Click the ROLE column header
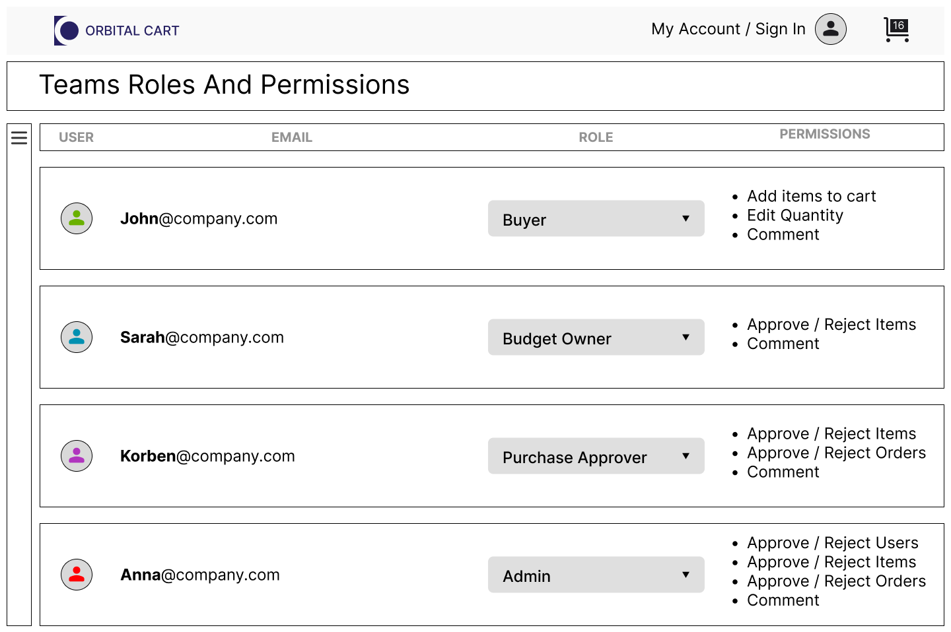The image size is (951, 632). [x=596, y=137]
